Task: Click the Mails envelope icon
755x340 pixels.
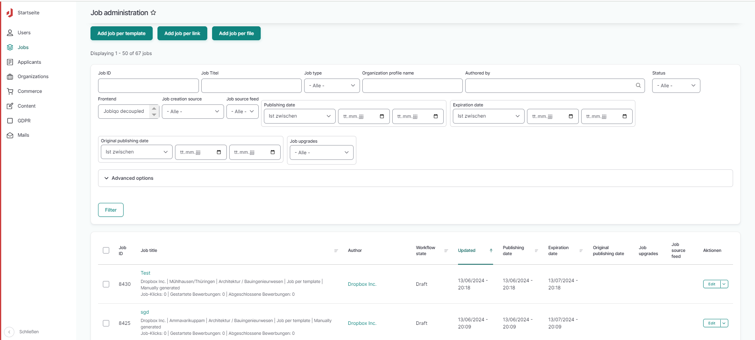Action: [x=10, y=135]
